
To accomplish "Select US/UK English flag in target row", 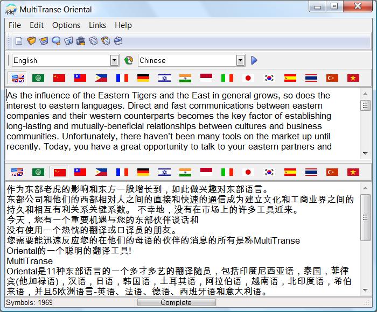I will coord(17,172).
